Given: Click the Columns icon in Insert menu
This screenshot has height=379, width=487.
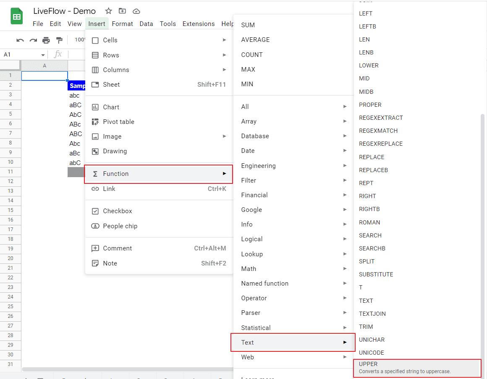Looking at the screenshot, I should 95,70.
